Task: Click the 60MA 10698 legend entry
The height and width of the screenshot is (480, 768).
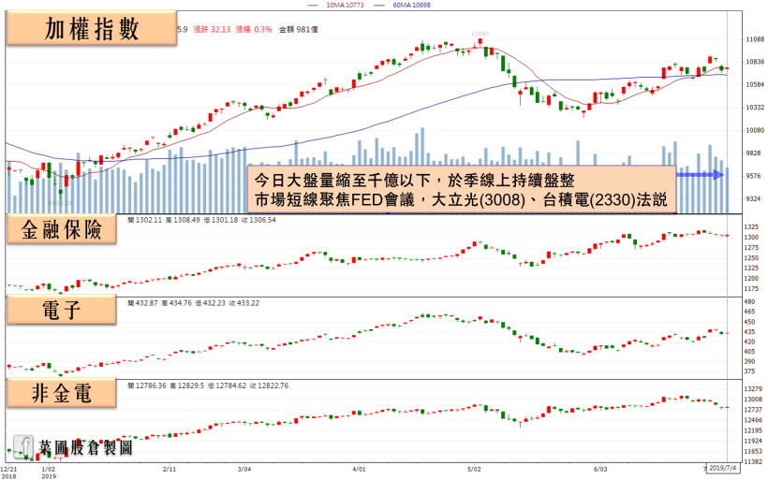Action: click(x=402, y=5)
